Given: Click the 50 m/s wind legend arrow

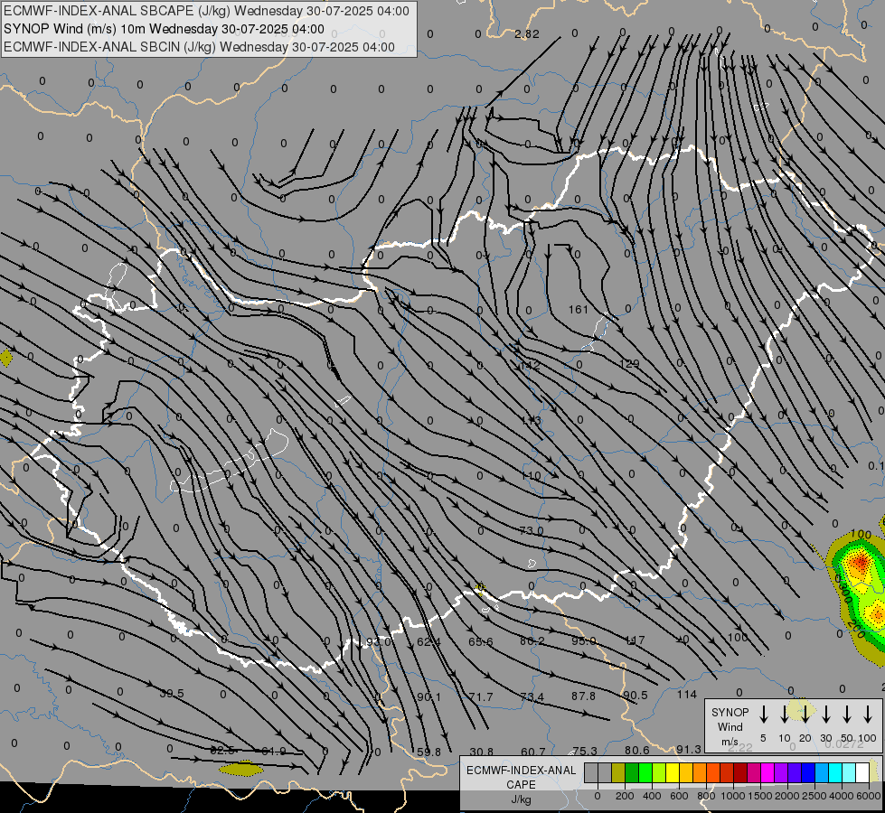Looking at the screenshot, I should [x=847, y=715].
